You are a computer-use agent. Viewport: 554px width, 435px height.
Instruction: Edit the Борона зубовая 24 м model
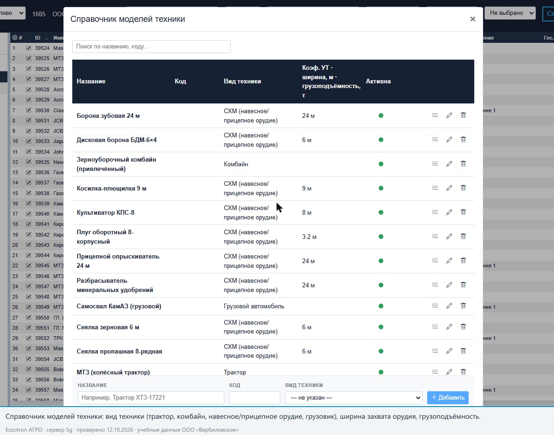tap(449, 116)
